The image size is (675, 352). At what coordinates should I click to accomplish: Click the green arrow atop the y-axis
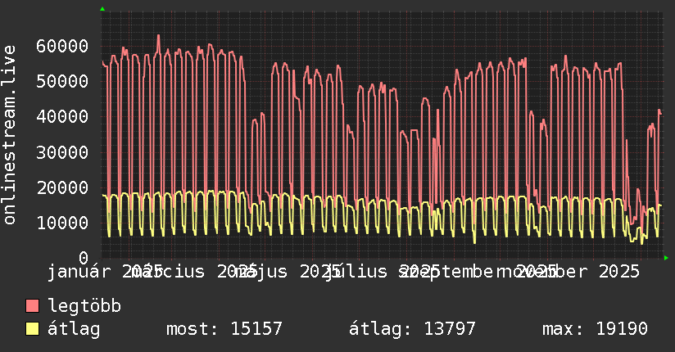tap(102, 9)
